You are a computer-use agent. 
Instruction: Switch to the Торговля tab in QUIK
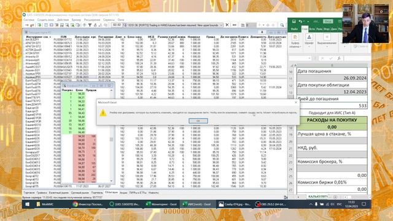(29, 193)
